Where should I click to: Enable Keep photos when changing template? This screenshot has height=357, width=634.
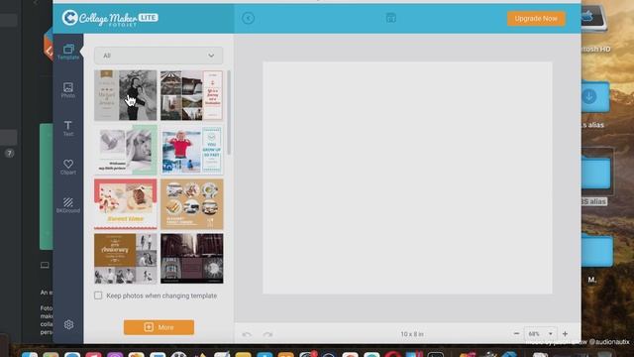coord(98,296)
